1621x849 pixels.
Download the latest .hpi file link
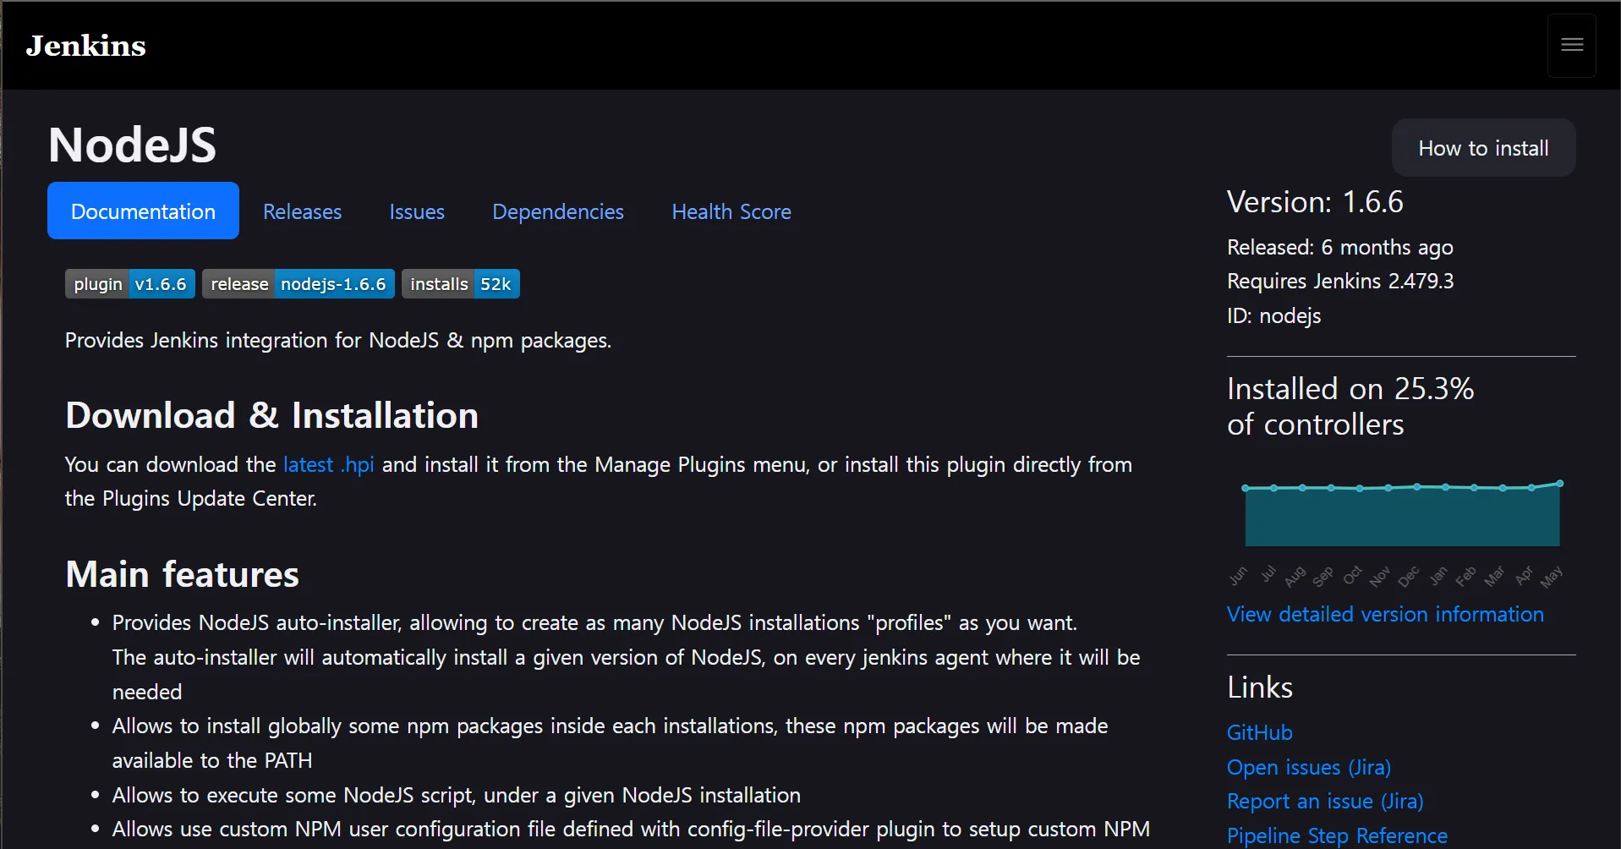pos(328,464)
